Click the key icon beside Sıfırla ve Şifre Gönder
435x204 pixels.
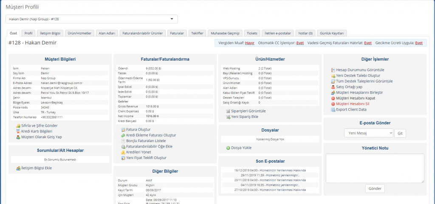(18, 126)
